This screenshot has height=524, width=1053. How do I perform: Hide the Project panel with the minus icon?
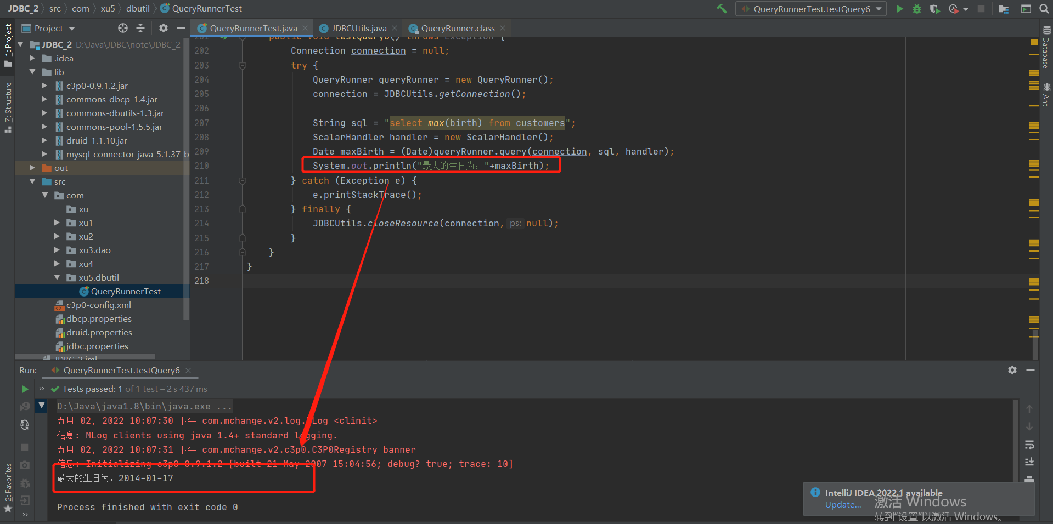[x=181, y=28]
